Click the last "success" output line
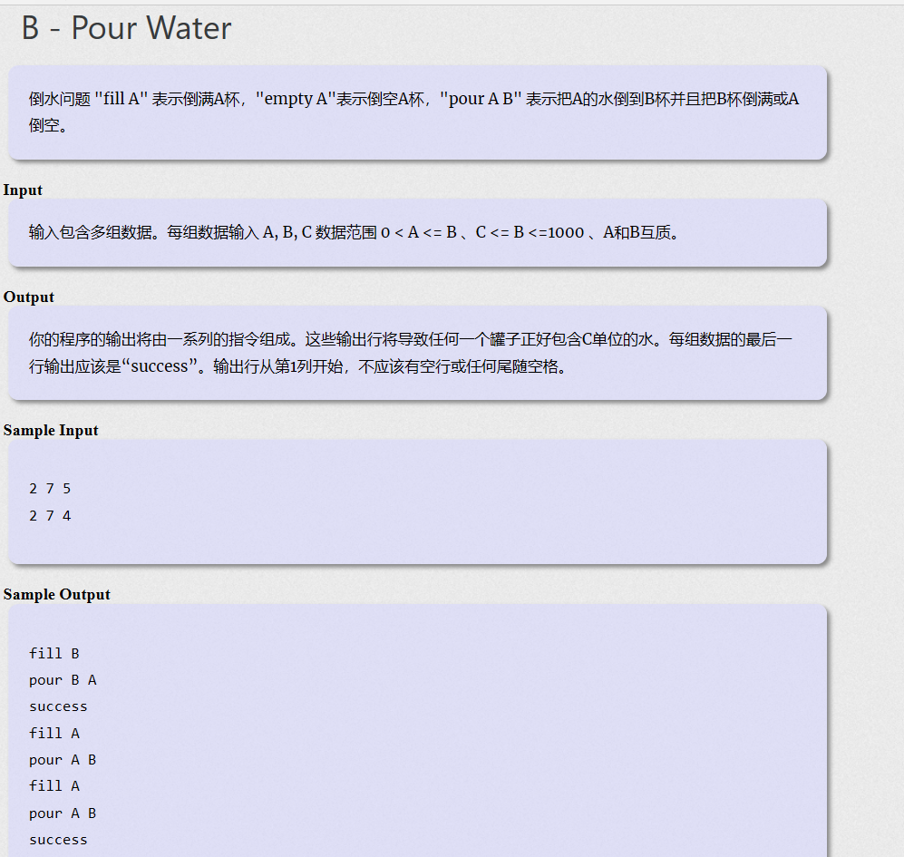Viewport: 904px width, 857px height. click(x=58, y=840)
